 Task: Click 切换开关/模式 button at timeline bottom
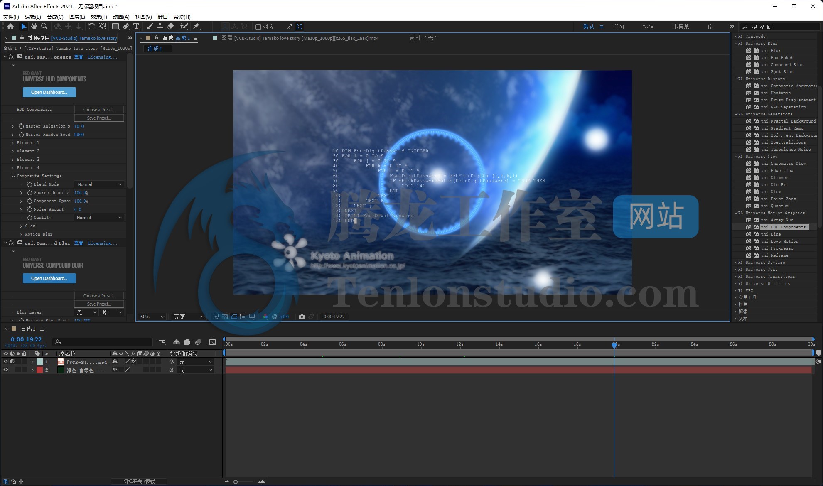point(139,481)
